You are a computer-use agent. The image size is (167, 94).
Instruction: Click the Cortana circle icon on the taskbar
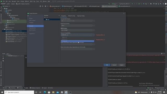tap(36, 92)
